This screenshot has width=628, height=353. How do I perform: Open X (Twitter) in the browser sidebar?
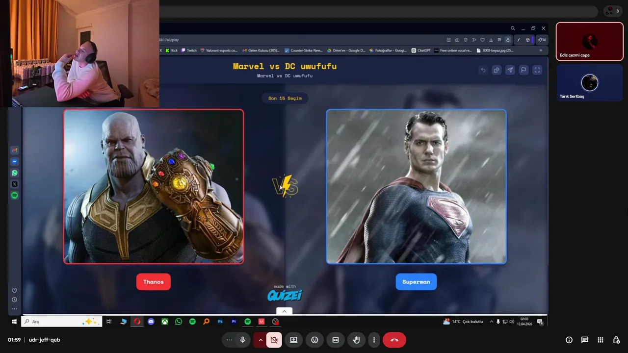(x=15, y=184)
